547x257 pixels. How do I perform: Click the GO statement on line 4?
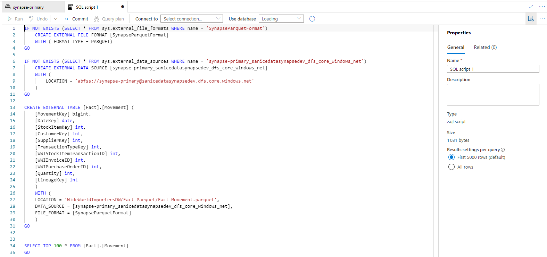coord(27,48)
